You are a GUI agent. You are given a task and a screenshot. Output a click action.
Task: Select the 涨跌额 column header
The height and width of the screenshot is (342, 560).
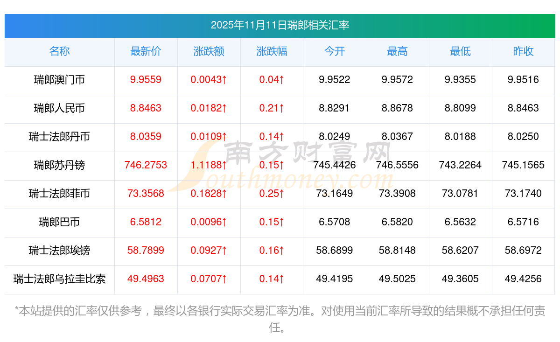[x=209, y=51]
